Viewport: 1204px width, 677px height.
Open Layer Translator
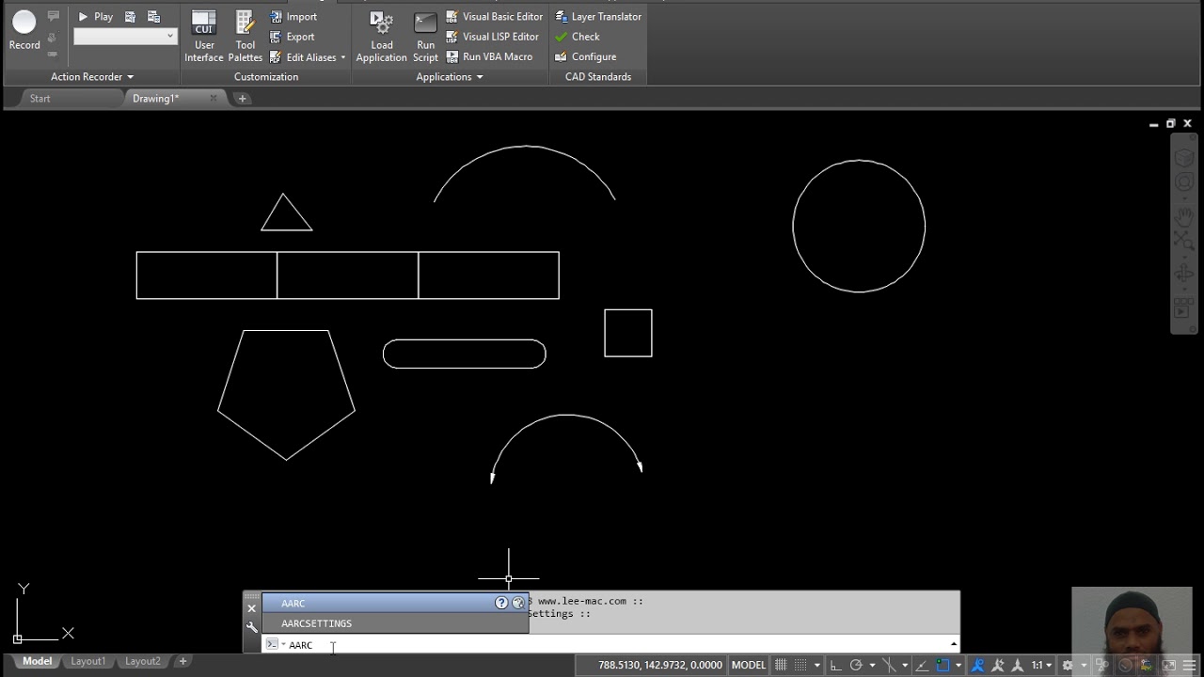[x=598, y=17]
